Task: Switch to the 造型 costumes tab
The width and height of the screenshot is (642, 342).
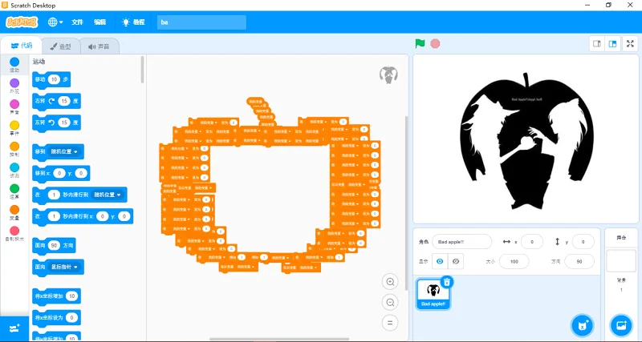Action: 60,46
